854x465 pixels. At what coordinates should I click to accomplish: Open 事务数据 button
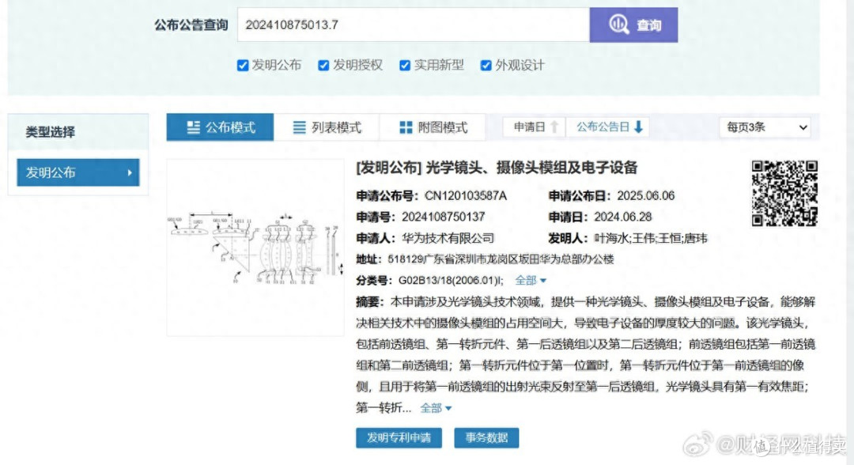(486, 438)
